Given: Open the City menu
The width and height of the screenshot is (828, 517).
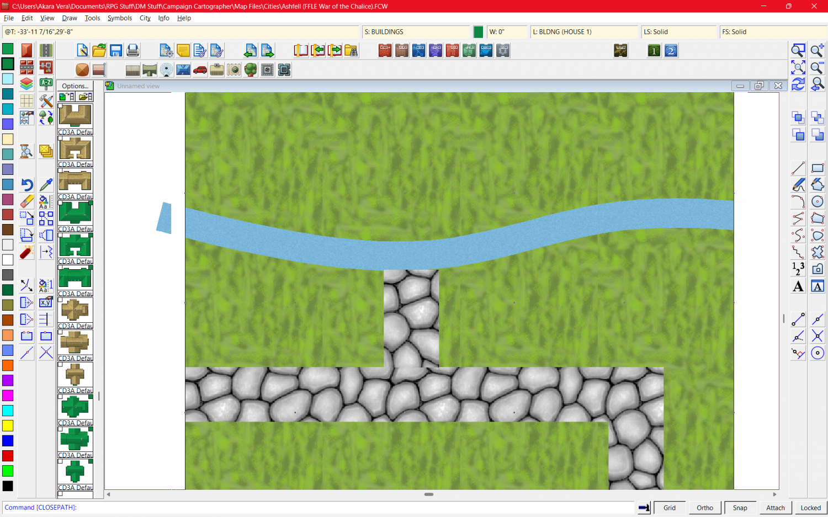Looking at the screenshot, I should 145,18.
